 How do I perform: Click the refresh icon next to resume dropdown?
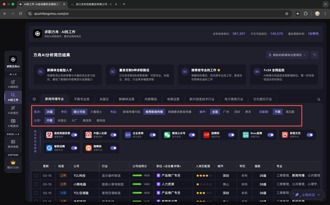[314, 55]
